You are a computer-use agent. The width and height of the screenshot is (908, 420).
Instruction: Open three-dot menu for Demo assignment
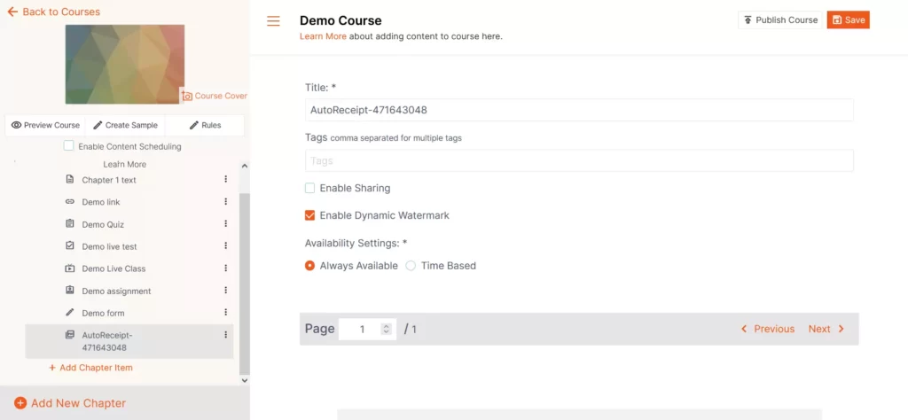point(225,291)
